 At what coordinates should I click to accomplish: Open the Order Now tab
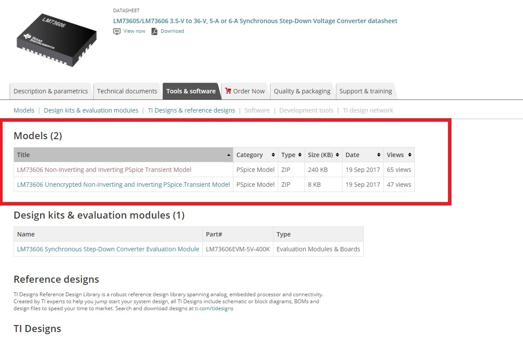point(245,91)
